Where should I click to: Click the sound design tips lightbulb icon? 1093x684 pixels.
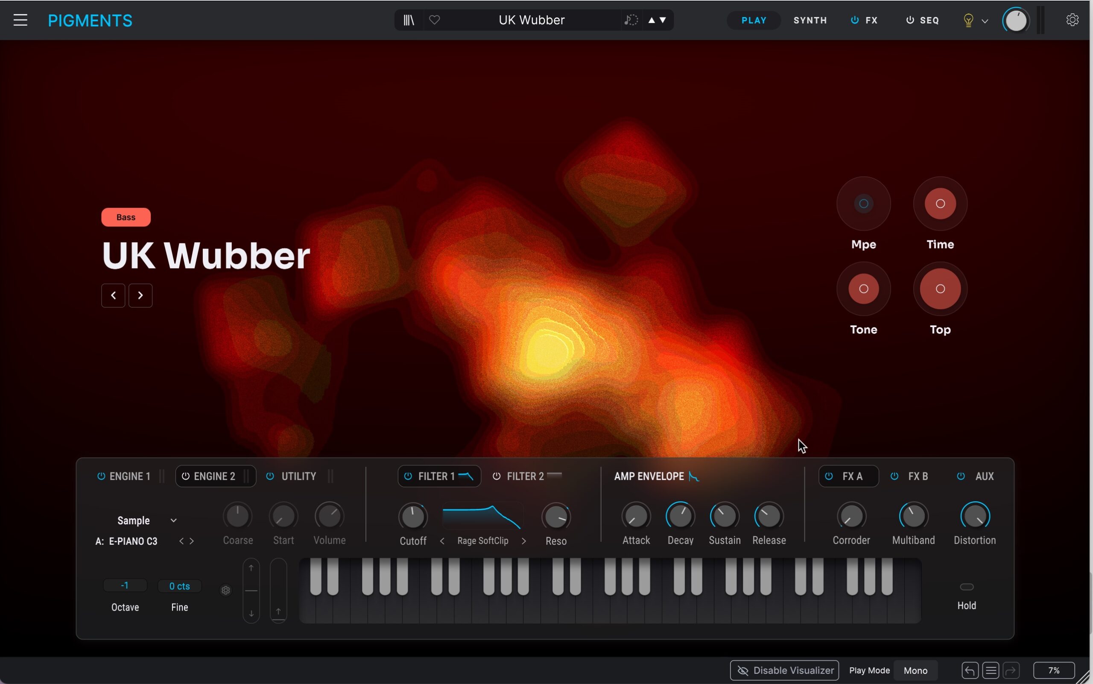tap(968, 20)
